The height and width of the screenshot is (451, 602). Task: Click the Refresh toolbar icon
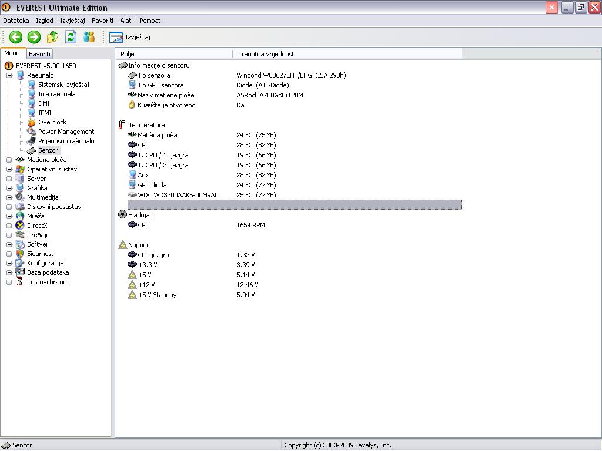pyautogui.click(x=71, y=37)
